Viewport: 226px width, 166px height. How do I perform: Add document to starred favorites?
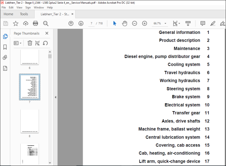(x=15, y=23)
